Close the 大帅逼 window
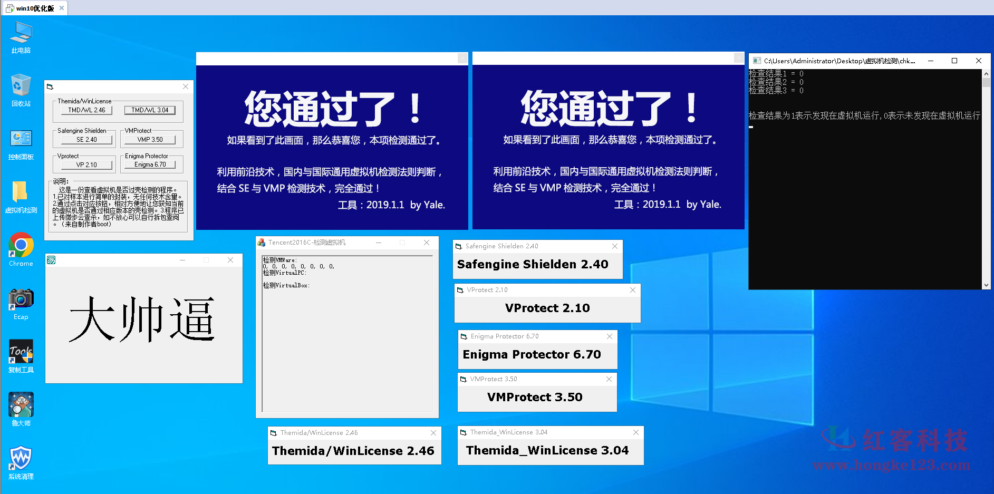This screenshot has width=994, height=494. point(230,260)
